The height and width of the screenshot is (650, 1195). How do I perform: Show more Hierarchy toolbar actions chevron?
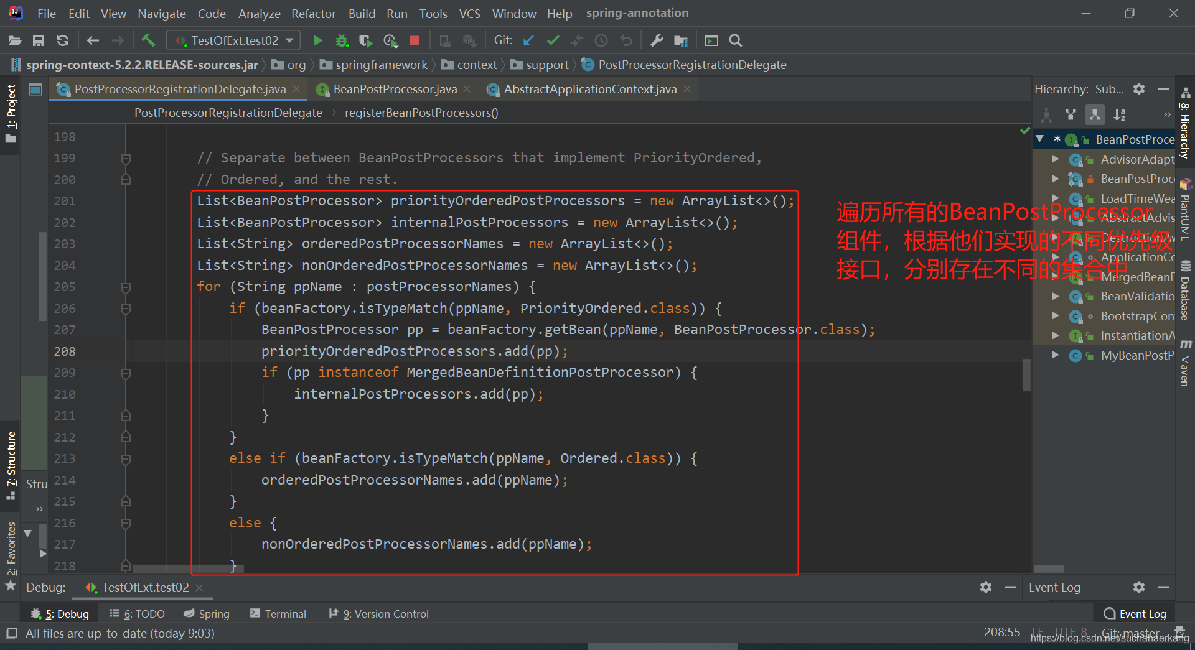click(x=1167, y=114)
